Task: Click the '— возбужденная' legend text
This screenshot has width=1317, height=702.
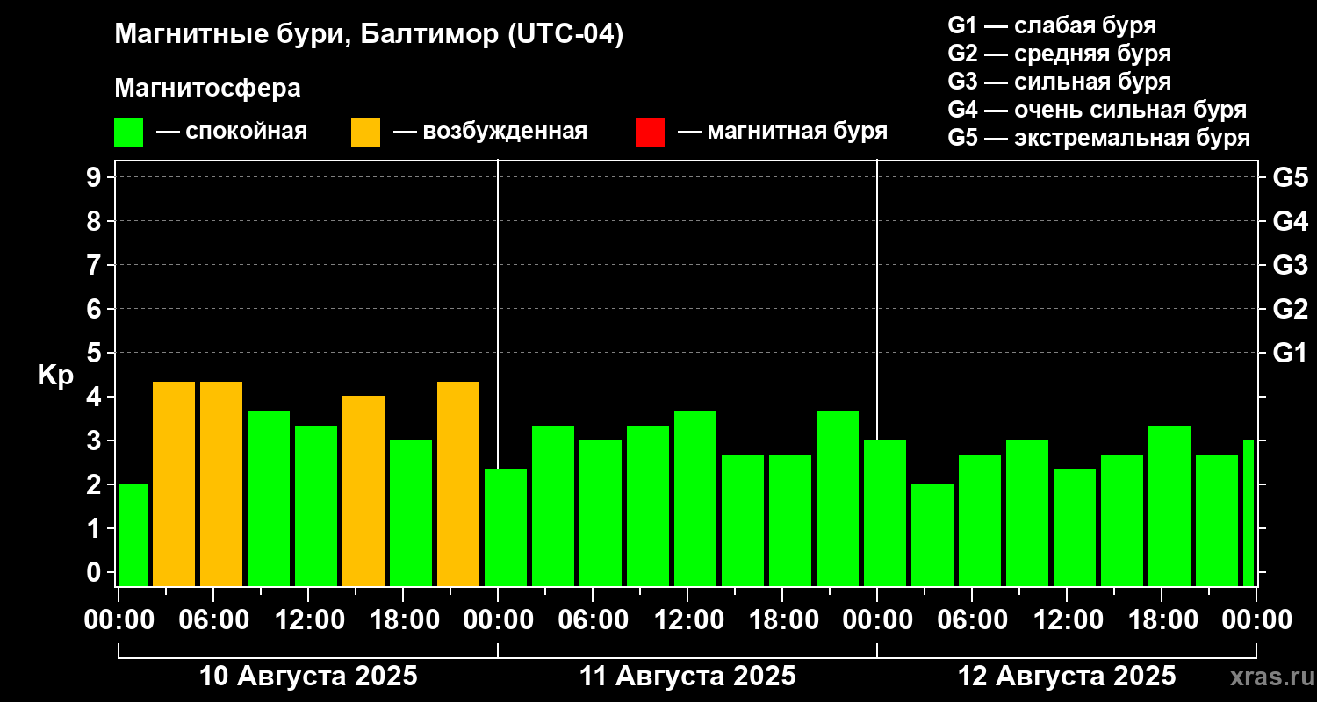Action: [490, 133]
